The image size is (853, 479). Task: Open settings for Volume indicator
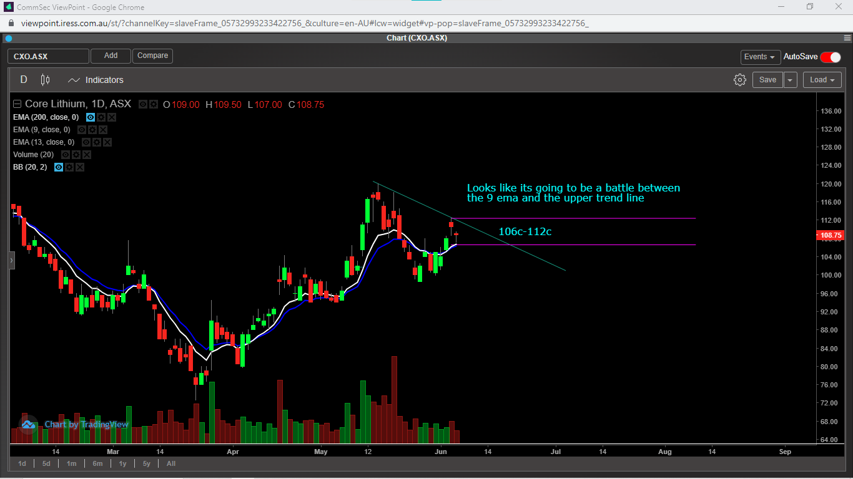point(76,155)
